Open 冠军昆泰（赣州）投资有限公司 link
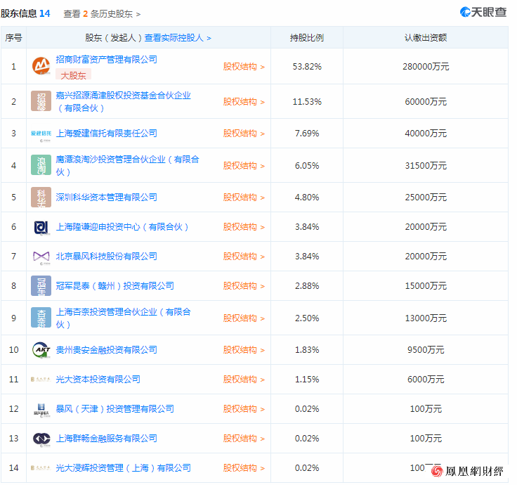This screenshot has height=485, width=517. pos(114,285)
